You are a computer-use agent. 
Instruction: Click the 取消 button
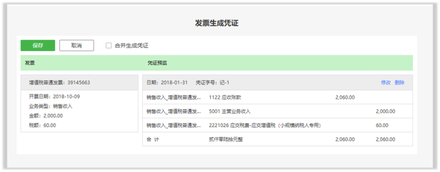point(77,46)
